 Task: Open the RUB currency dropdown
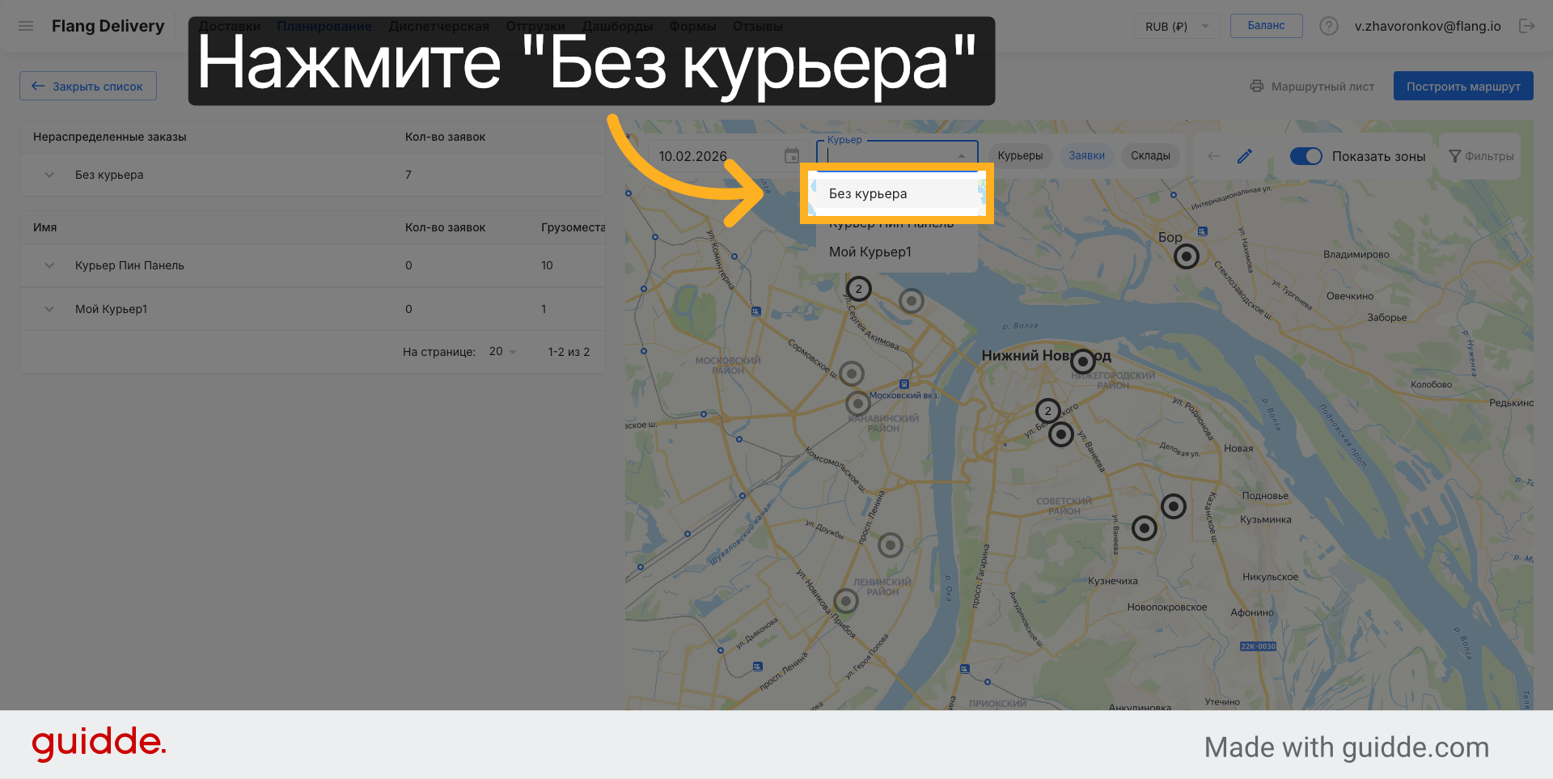(1177, 26)
